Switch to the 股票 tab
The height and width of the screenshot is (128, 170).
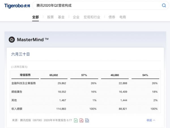50,17
